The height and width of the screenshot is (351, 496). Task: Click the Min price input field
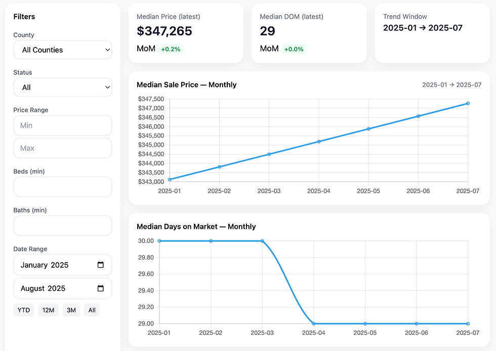pos(62,125)
